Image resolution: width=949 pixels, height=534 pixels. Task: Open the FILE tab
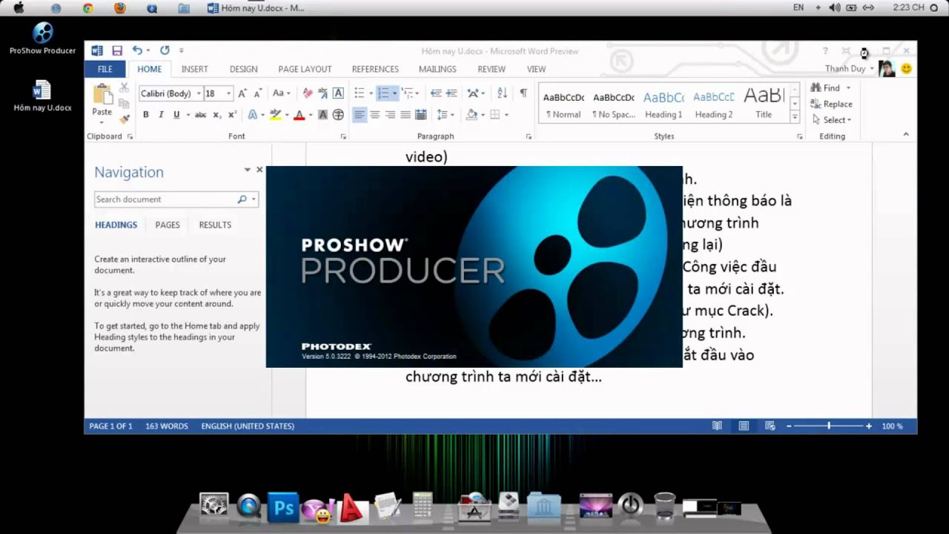point(105,69)
